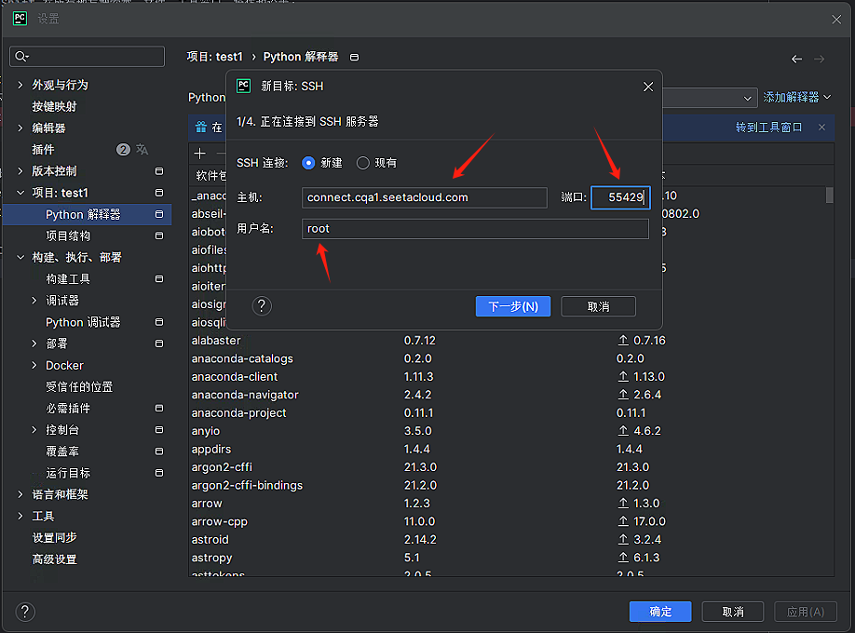The image size is (855, 633).
Task: Click the package list scrollbar
Action: 829,195
